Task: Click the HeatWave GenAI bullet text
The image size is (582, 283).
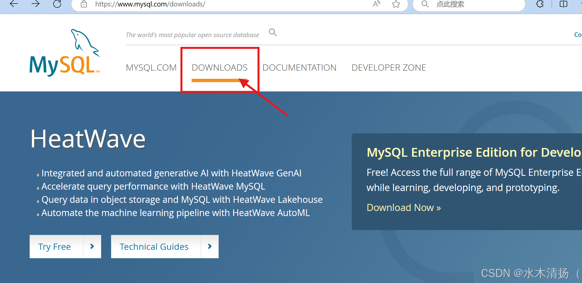Action: point(171,173)
